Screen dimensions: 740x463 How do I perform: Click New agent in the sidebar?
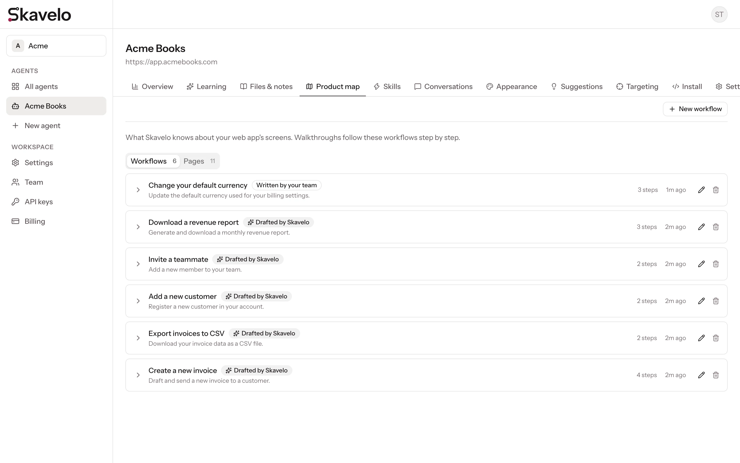[x=56, y=126]
